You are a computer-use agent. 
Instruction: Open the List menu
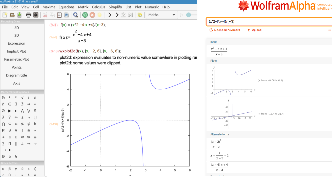click(128, 7)
